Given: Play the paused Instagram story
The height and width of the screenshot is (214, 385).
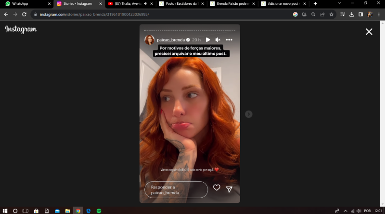Looking at the screenshot, I should click(x=208, y=40).
